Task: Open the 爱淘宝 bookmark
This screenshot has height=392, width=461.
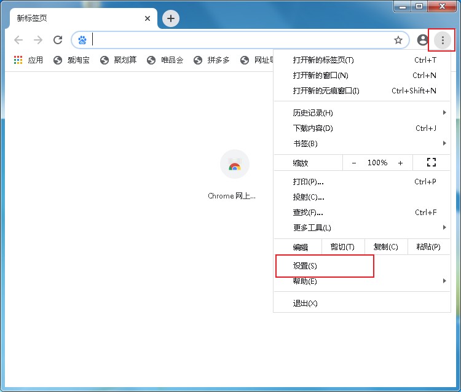Action: tap(71, 60)
